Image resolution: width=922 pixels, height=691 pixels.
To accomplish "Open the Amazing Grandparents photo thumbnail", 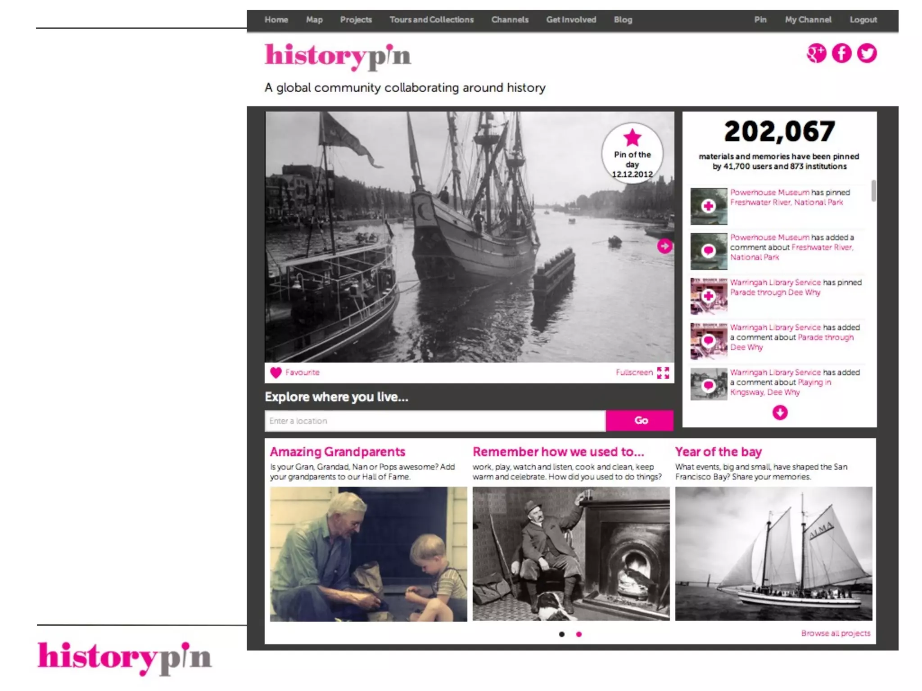I will [368, 554].
